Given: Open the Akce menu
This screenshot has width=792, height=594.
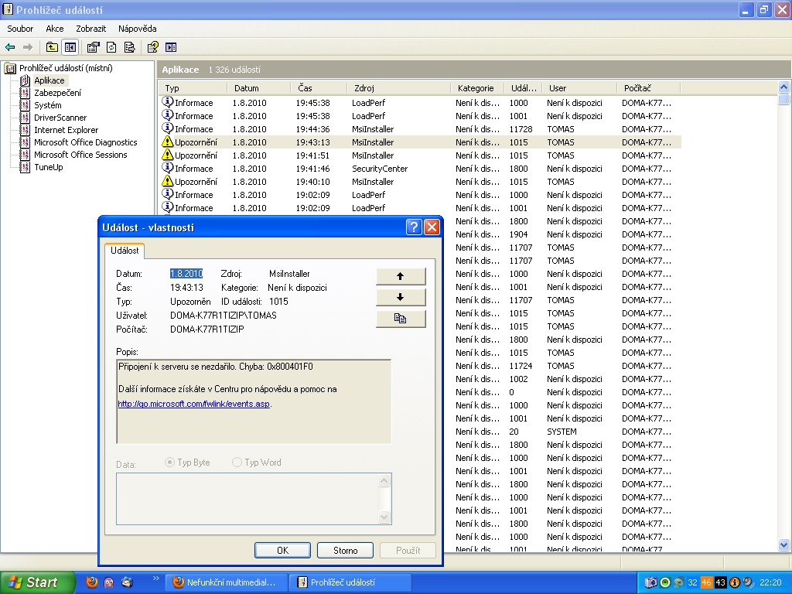Looking at the screenshot, I should (54, 29).
